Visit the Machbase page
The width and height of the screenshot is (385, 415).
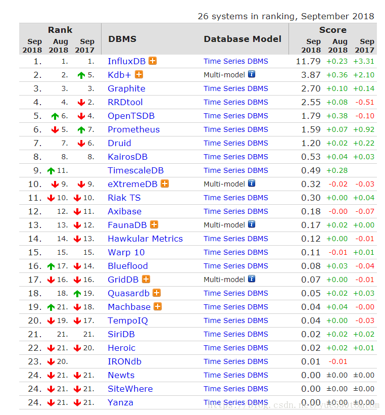point(129,307)
